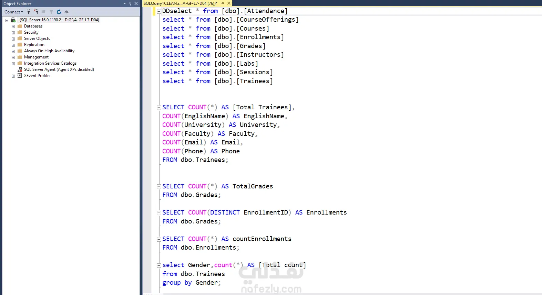This screenshot has width=542, height=295.
Task: Expand the Security node
Action: (13, 33)
